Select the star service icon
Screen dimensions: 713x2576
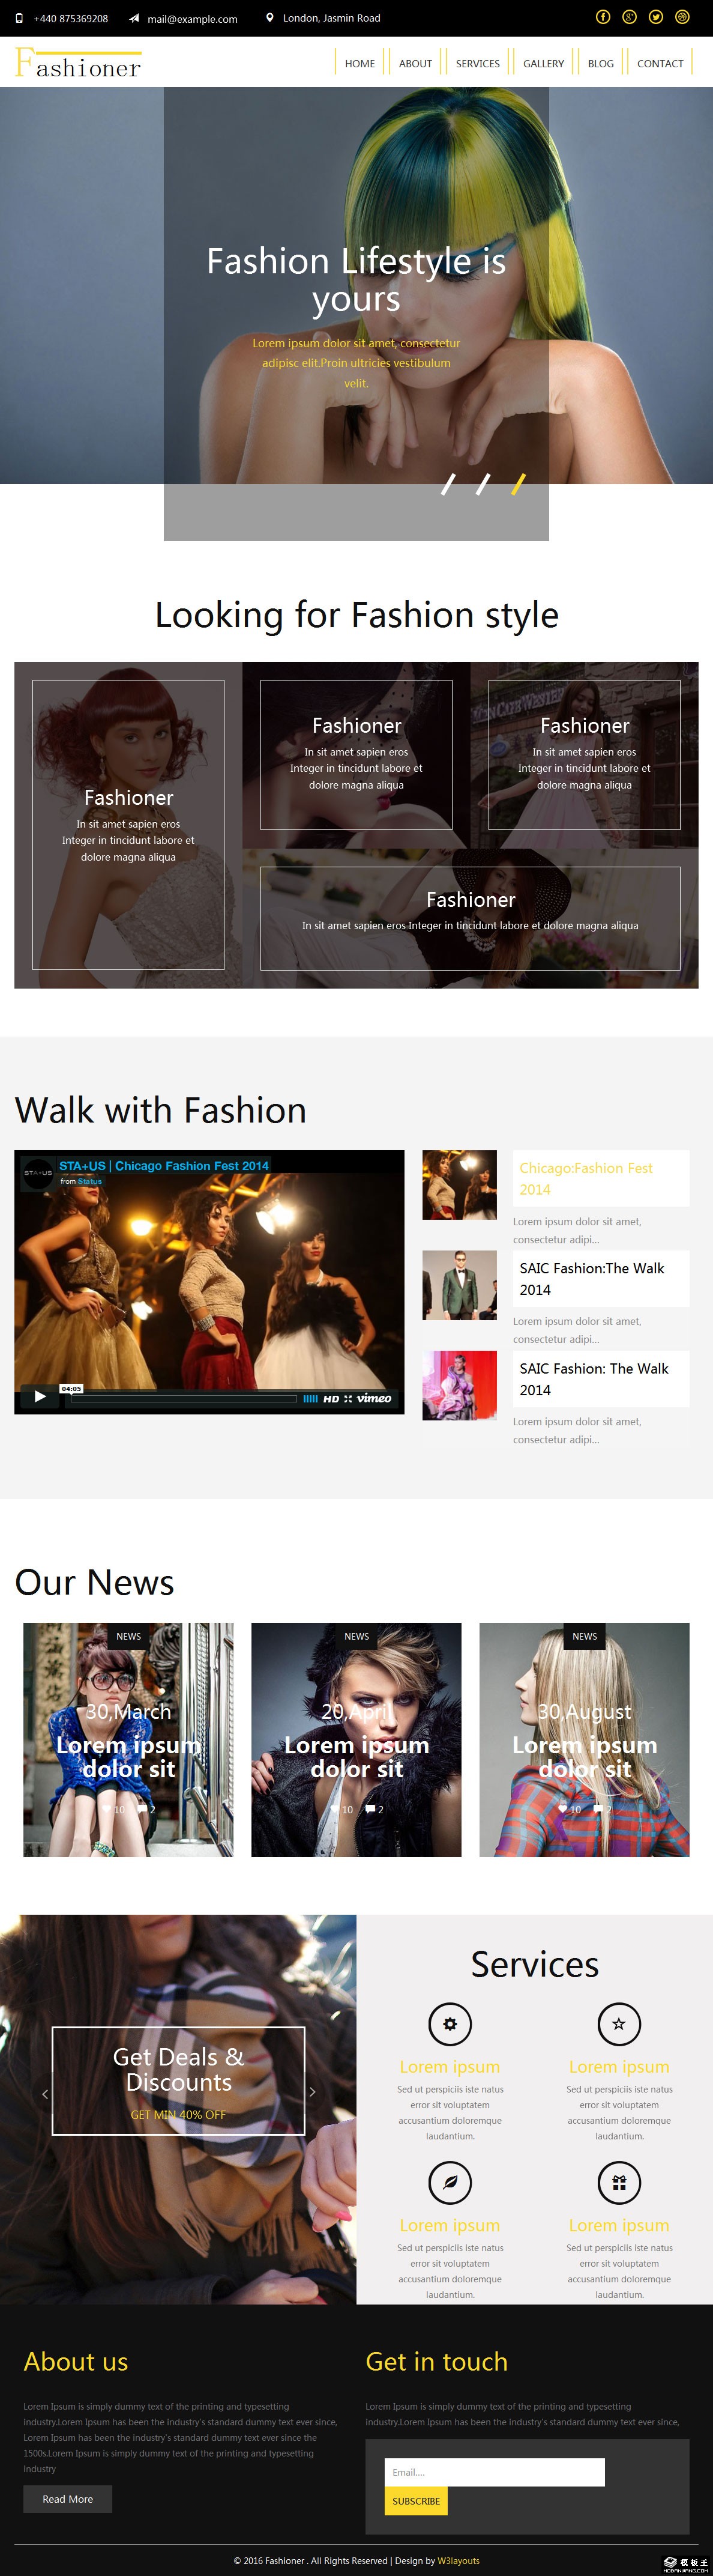618,2024
